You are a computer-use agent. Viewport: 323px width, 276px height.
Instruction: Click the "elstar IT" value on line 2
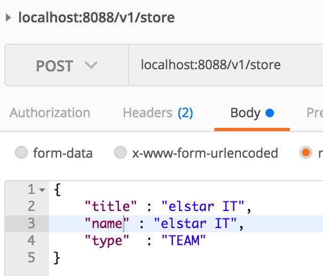tap(203, 206)
